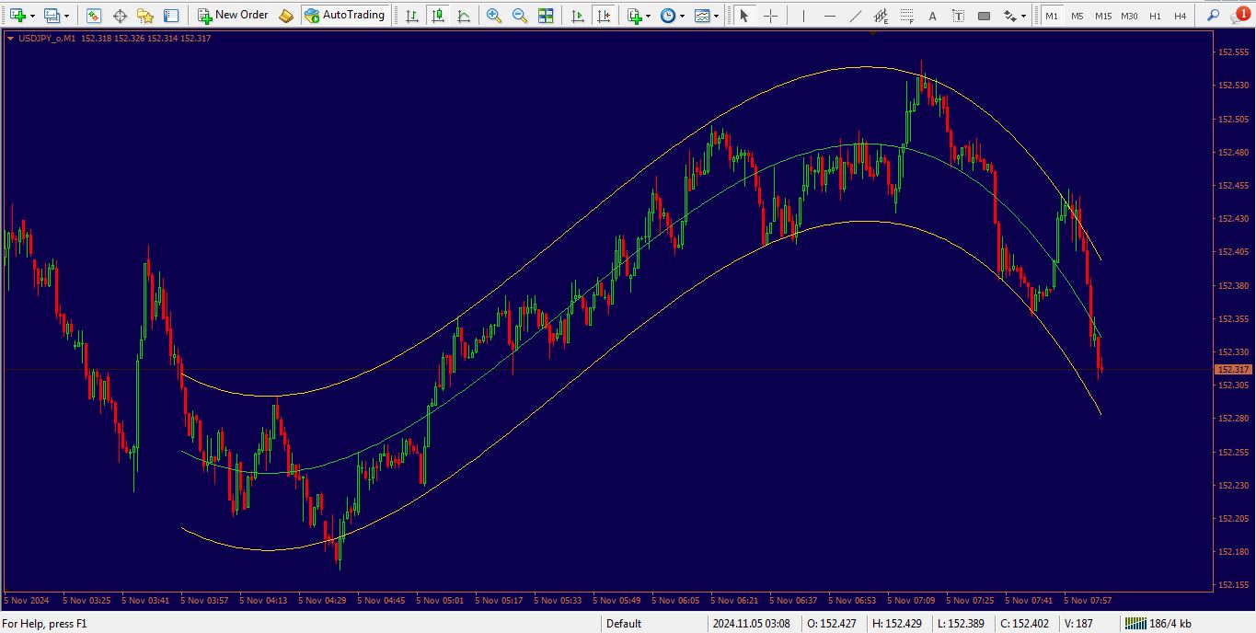Click status bar low price L: 152.389
This screenshot has width=1256, height=633.
tap(959, 624)
